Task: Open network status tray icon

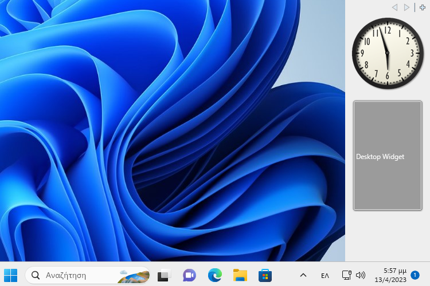Action: (x=347, y=275)
